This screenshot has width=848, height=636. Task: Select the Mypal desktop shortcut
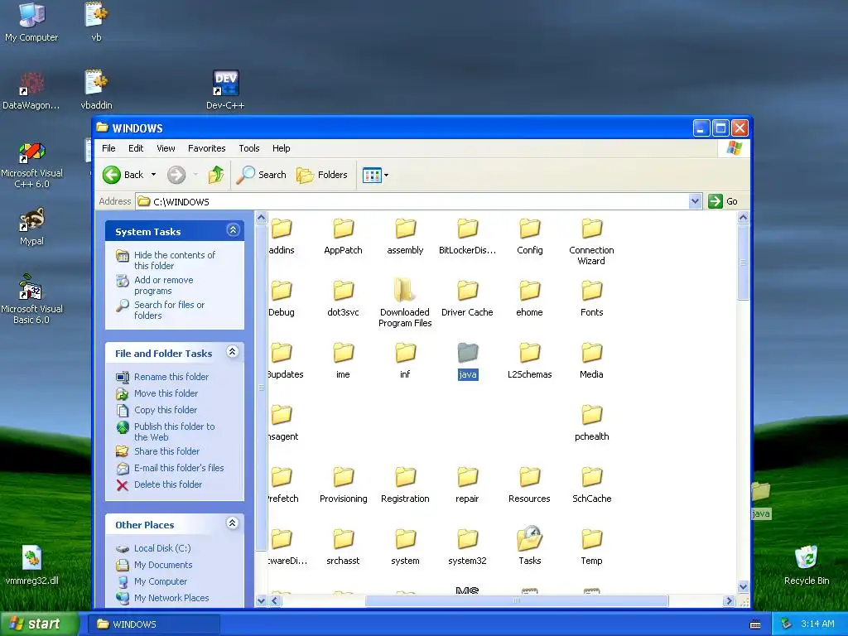pos(31,226)
